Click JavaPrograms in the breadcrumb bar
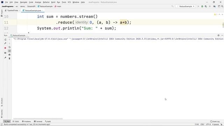This screenshot has width=224, height=126. [x=8, y=6]
